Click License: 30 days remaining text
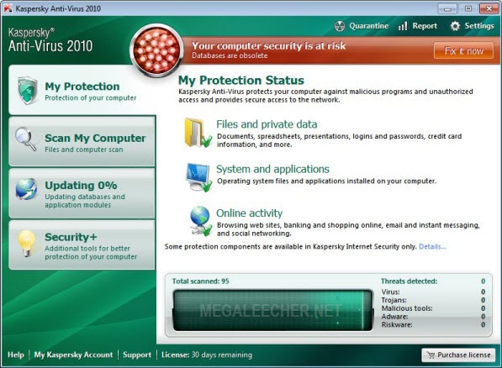 [x=207, y=355]
